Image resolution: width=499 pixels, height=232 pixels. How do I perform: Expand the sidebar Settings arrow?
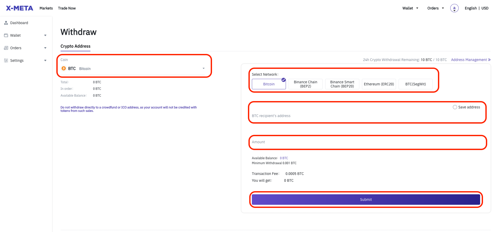point(45,60)
